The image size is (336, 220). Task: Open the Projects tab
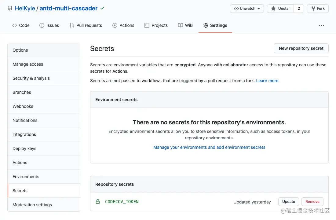click(x=156, y=25)
